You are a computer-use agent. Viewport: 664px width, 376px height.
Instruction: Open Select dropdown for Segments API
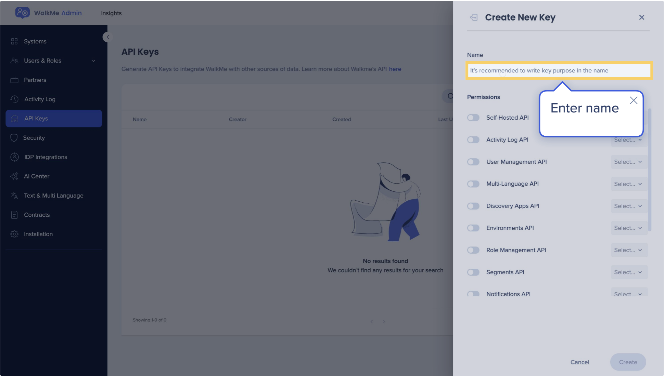629,272
